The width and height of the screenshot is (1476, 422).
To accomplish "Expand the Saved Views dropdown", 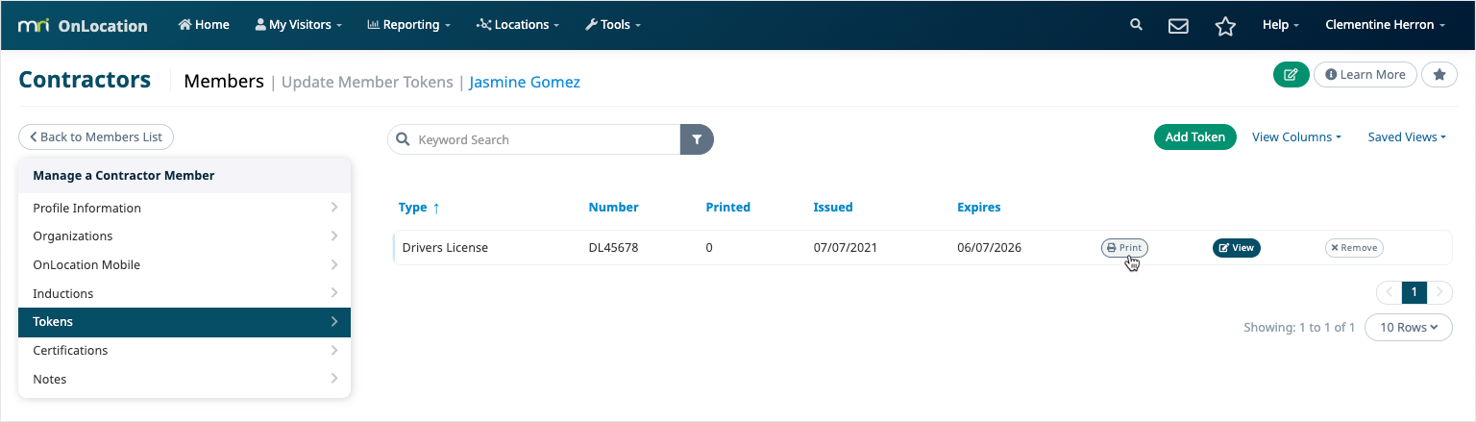I will [1407, 137].
